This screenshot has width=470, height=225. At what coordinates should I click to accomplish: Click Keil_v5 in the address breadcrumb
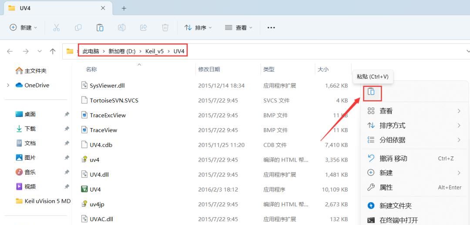click(x=154, y=51)
